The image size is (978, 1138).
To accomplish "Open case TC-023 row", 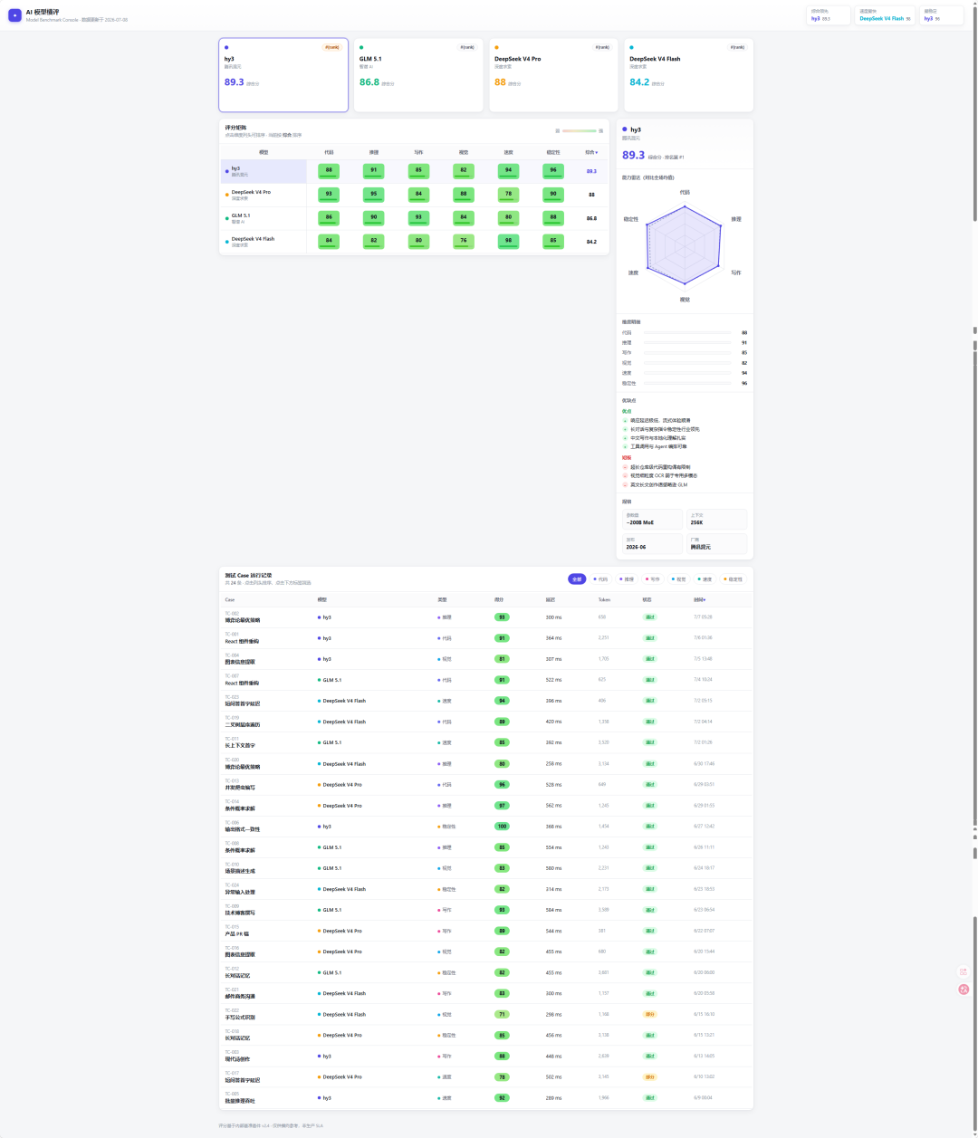I will (x=486, y=701).
